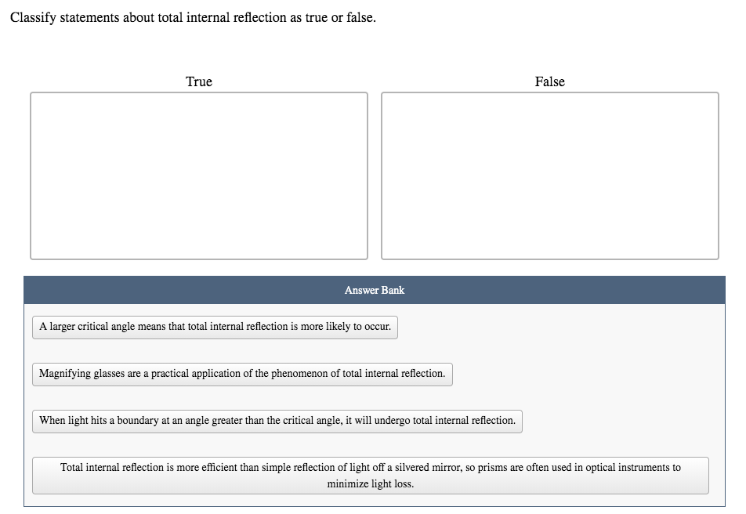Click the statement referencing 'undergo total internal reflection'
The height and width of the screenshot is (514, 746).
[x=277, y=421]
